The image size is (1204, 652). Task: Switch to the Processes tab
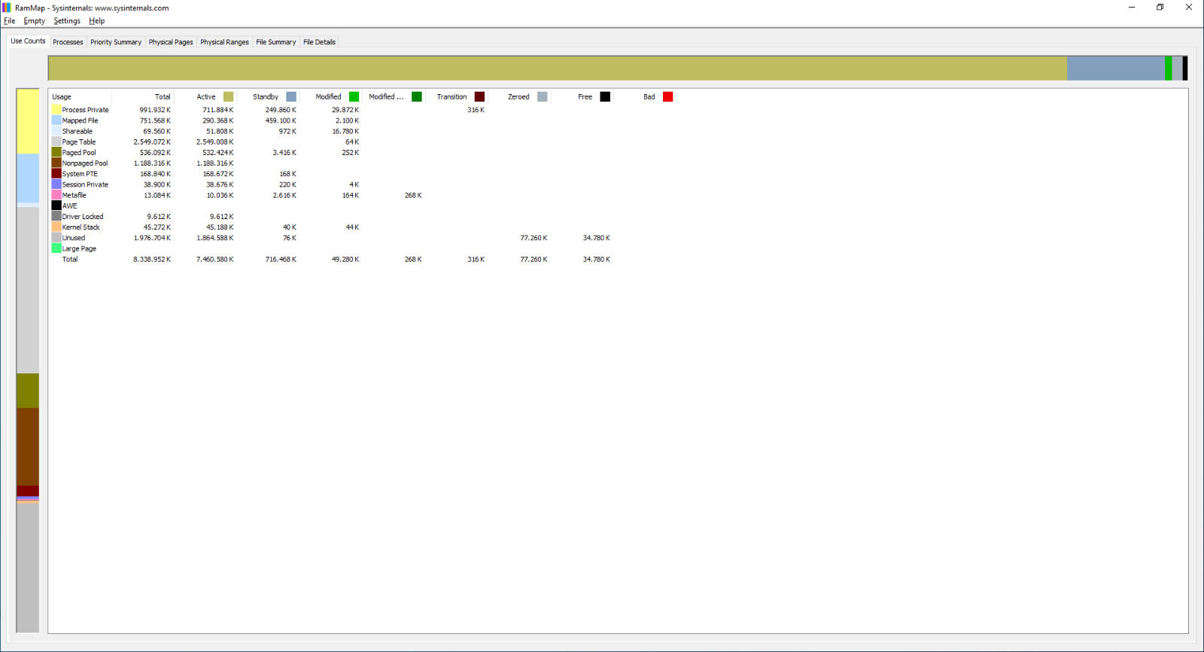coord(68,42)
